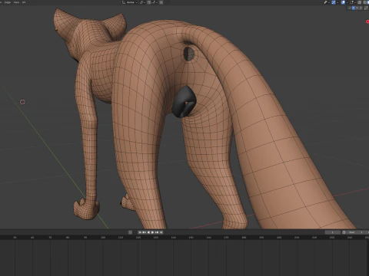Open the transform orientation dropdown

130,2
